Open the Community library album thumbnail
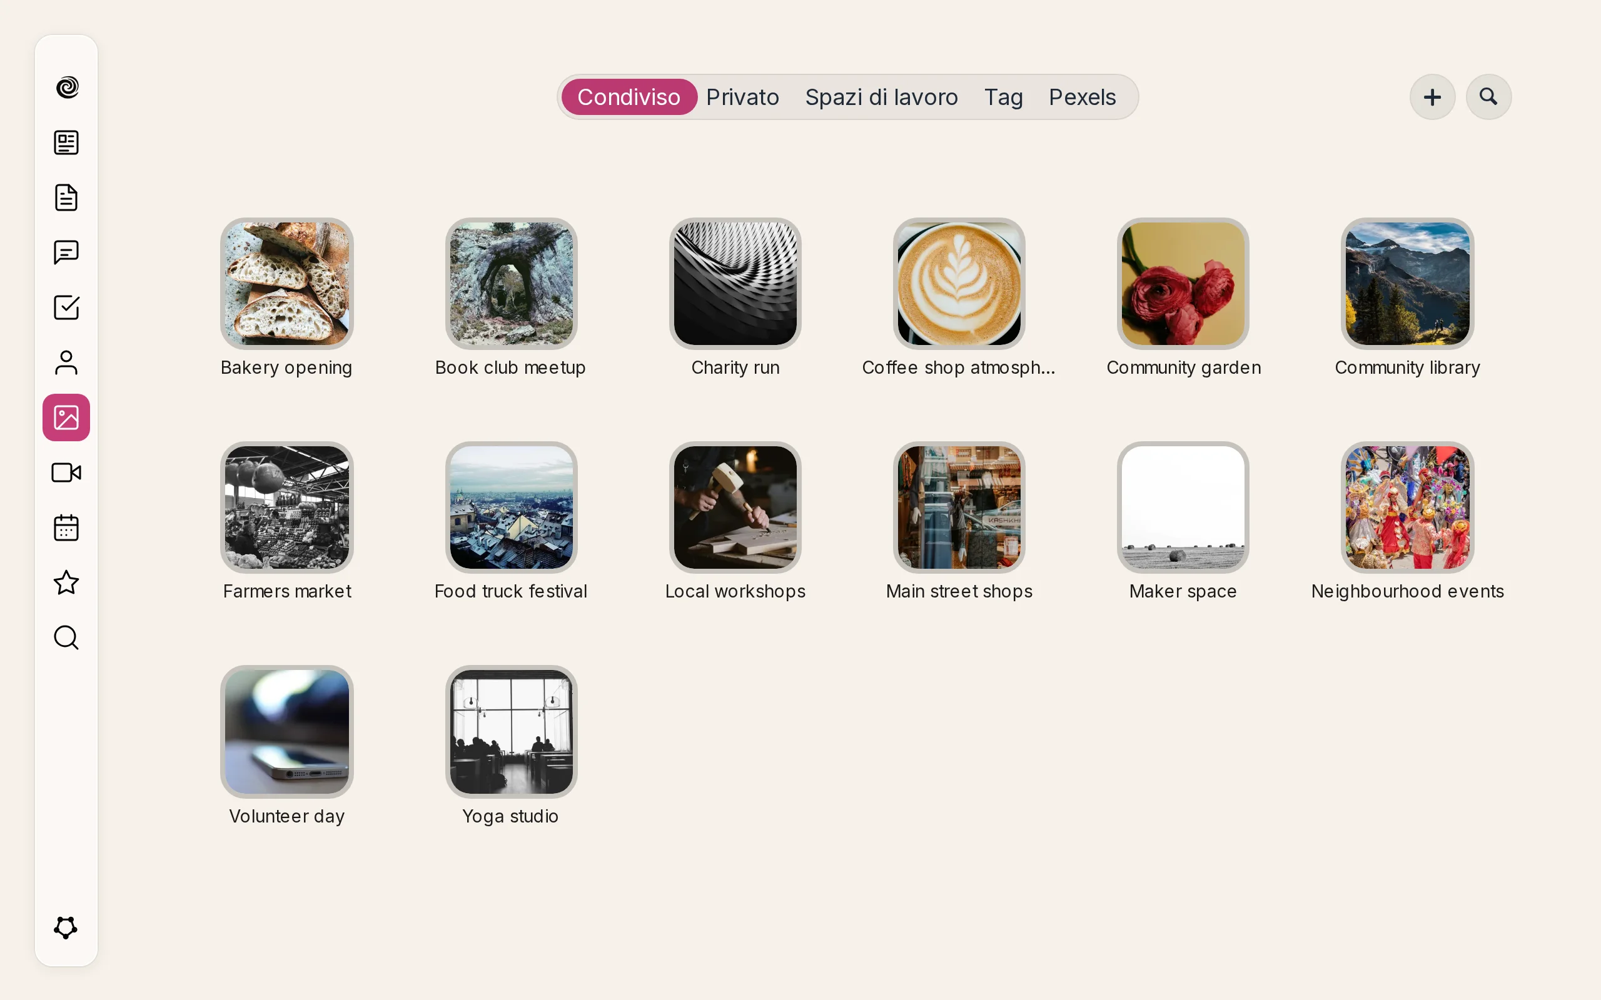The width and height of the screenshot is (1601, 1000). pos(1407,284)
